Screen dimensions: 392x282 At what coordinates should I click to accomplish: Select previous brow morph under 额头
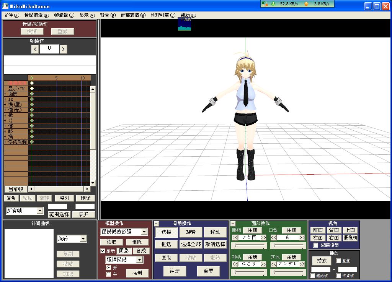tap(235, 264)
